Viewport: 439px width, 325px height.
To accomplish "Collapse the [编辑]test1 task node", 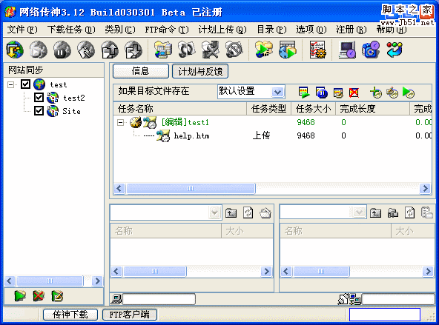I will (120, 122).
